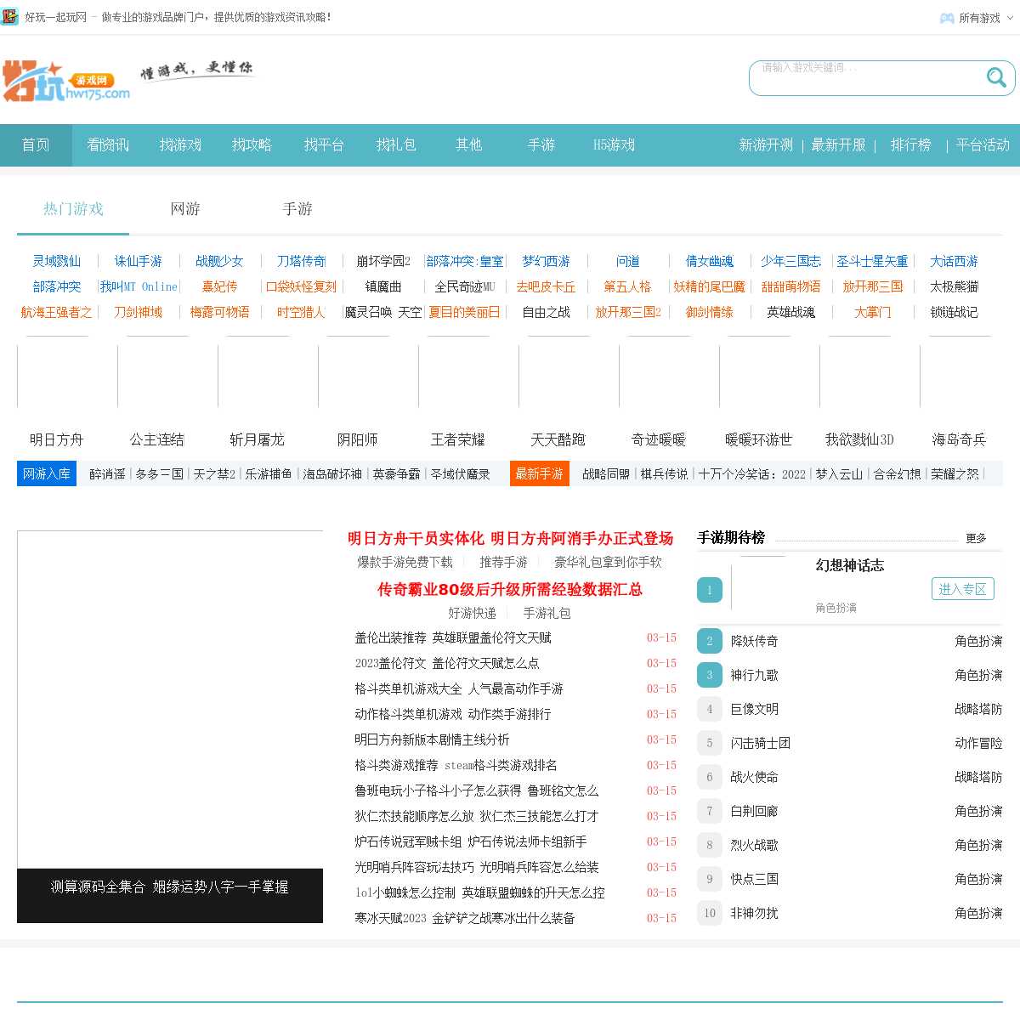Type in the game keyword search field
Viewport: 1020px width, 1020px height.
[867, 77]
